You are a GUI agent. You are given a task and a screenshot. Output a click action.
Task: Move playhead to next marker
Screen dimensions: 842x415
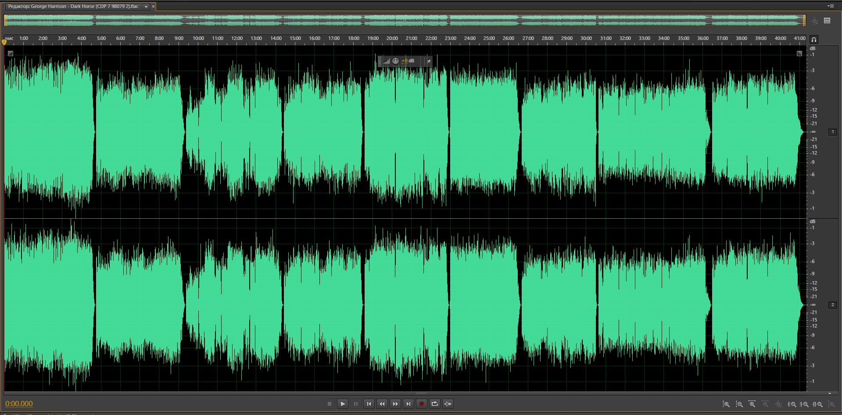[x=408, y=404]
